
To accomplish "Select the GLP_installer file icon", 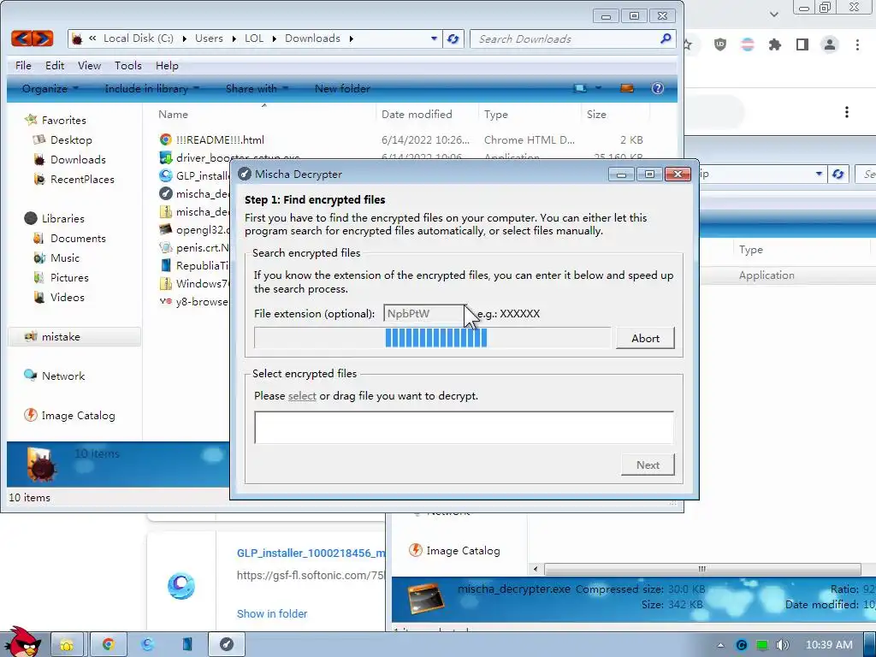I will [x=165, y=175].
